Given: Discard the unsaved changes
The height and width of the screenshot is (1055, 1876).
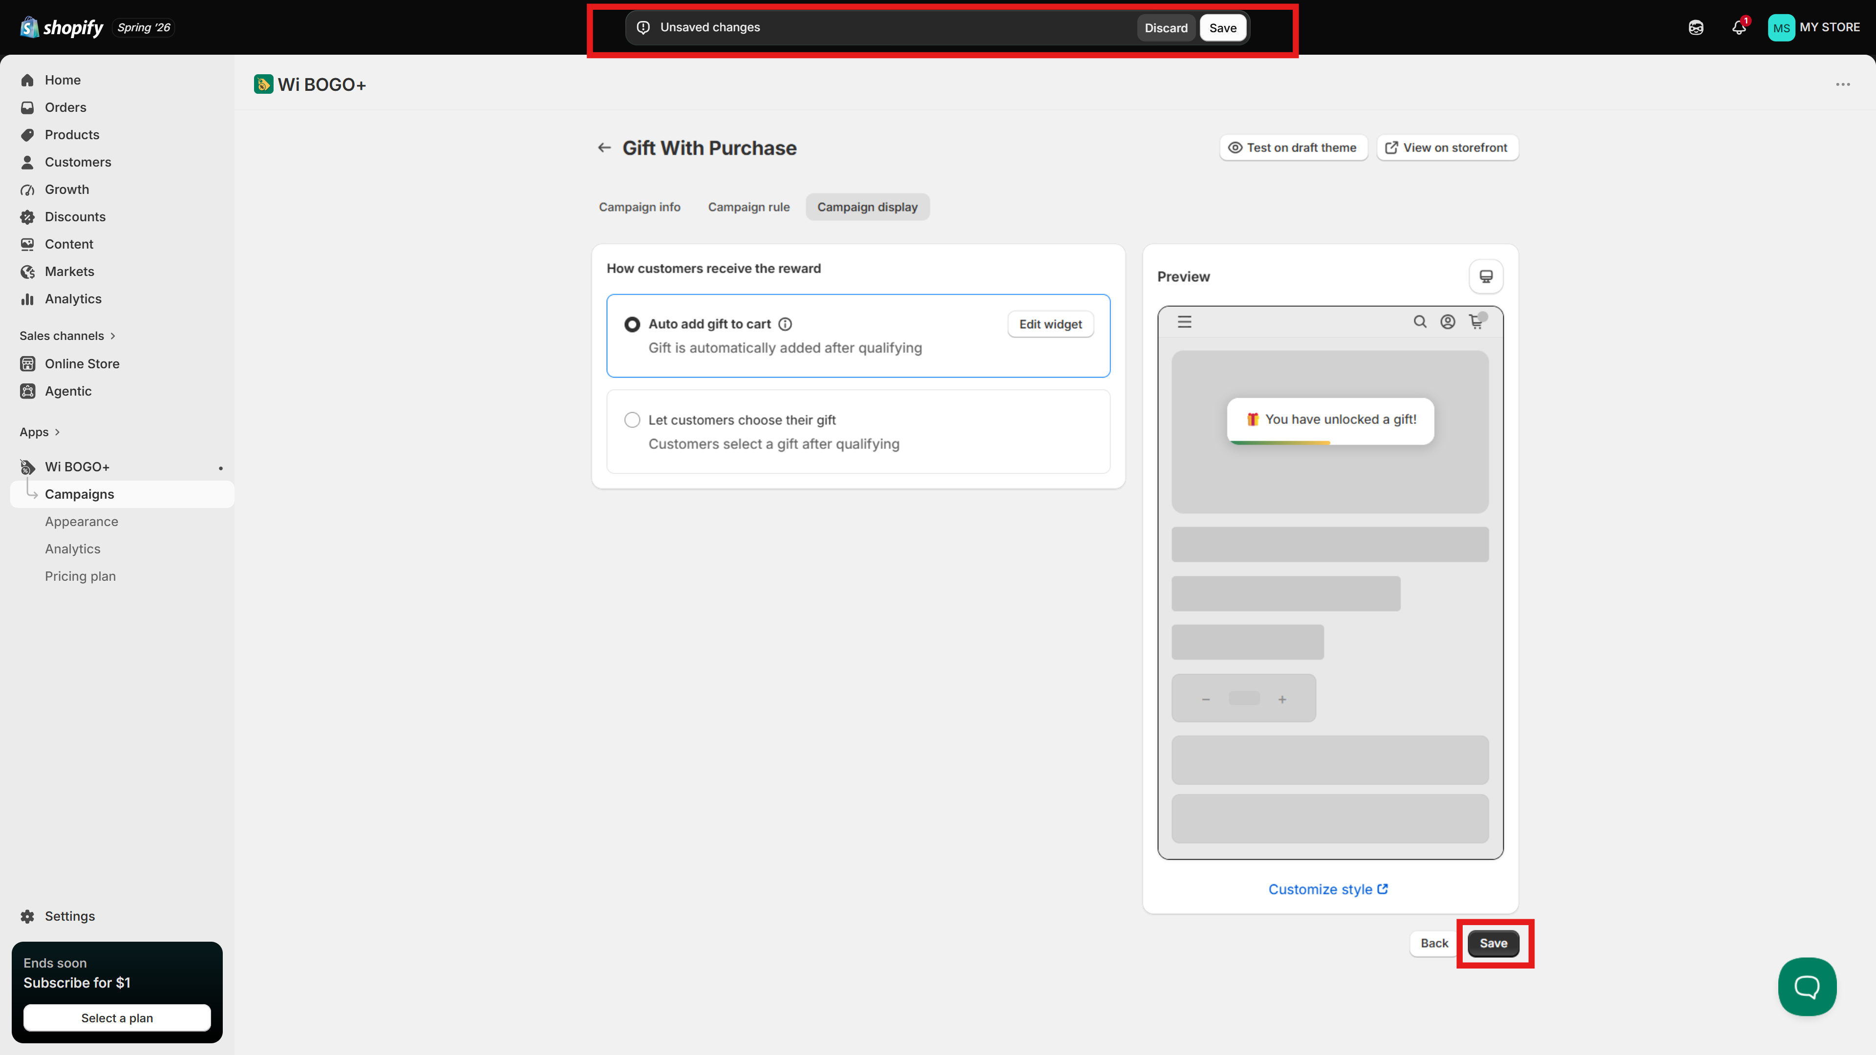Looking at the screenshot, I should (1165, 28).
